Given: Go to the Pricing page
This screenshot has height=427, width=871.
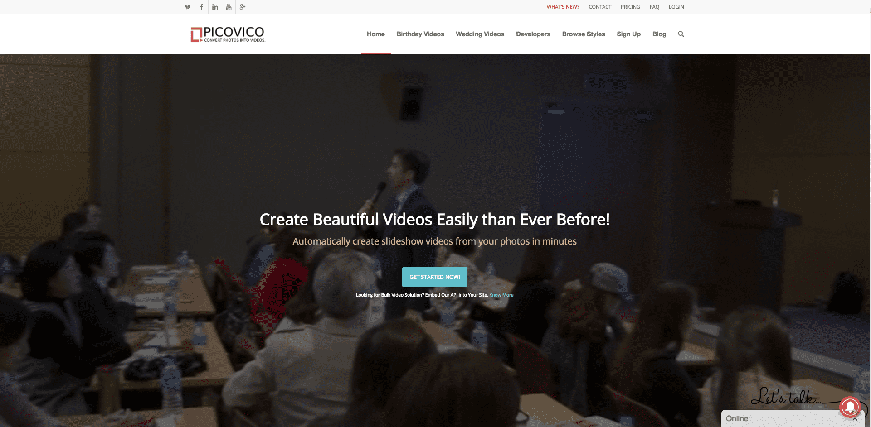Looking at the screenshot, I should [630, 7].
